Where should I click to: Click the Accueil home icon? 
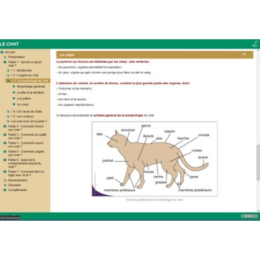coord(2,52)
